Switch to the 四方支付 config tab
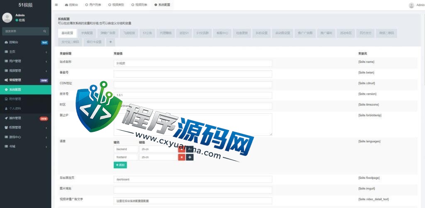Screen dimensions: 425x208 [x=365, y=33]
